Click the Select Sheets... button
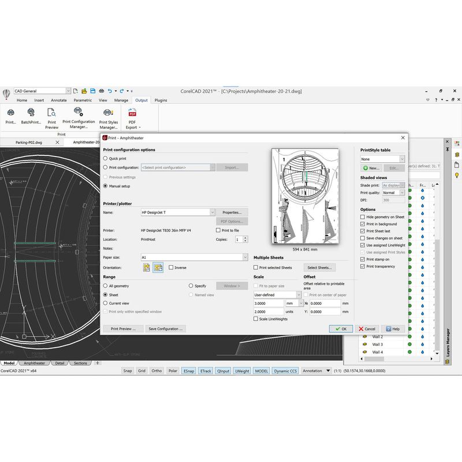462x462 pixels. 319,267
